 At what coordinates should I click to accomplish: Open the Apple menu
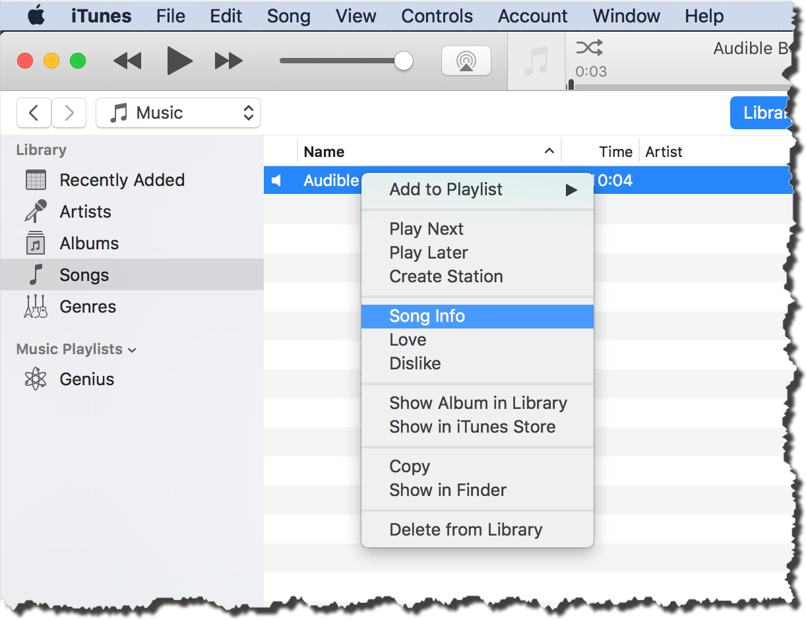click(x=36, y=16)
